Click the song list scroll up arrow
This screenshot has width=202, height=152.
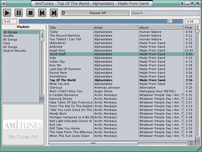[x=198, y=139]
